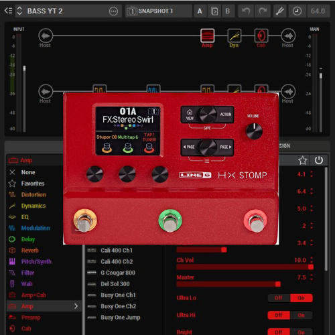Image resolution: width=335 pixels, height=335 pixels.
Task: Open the BASS YT 2 preset options menu
Action: (x=113, y=11)
